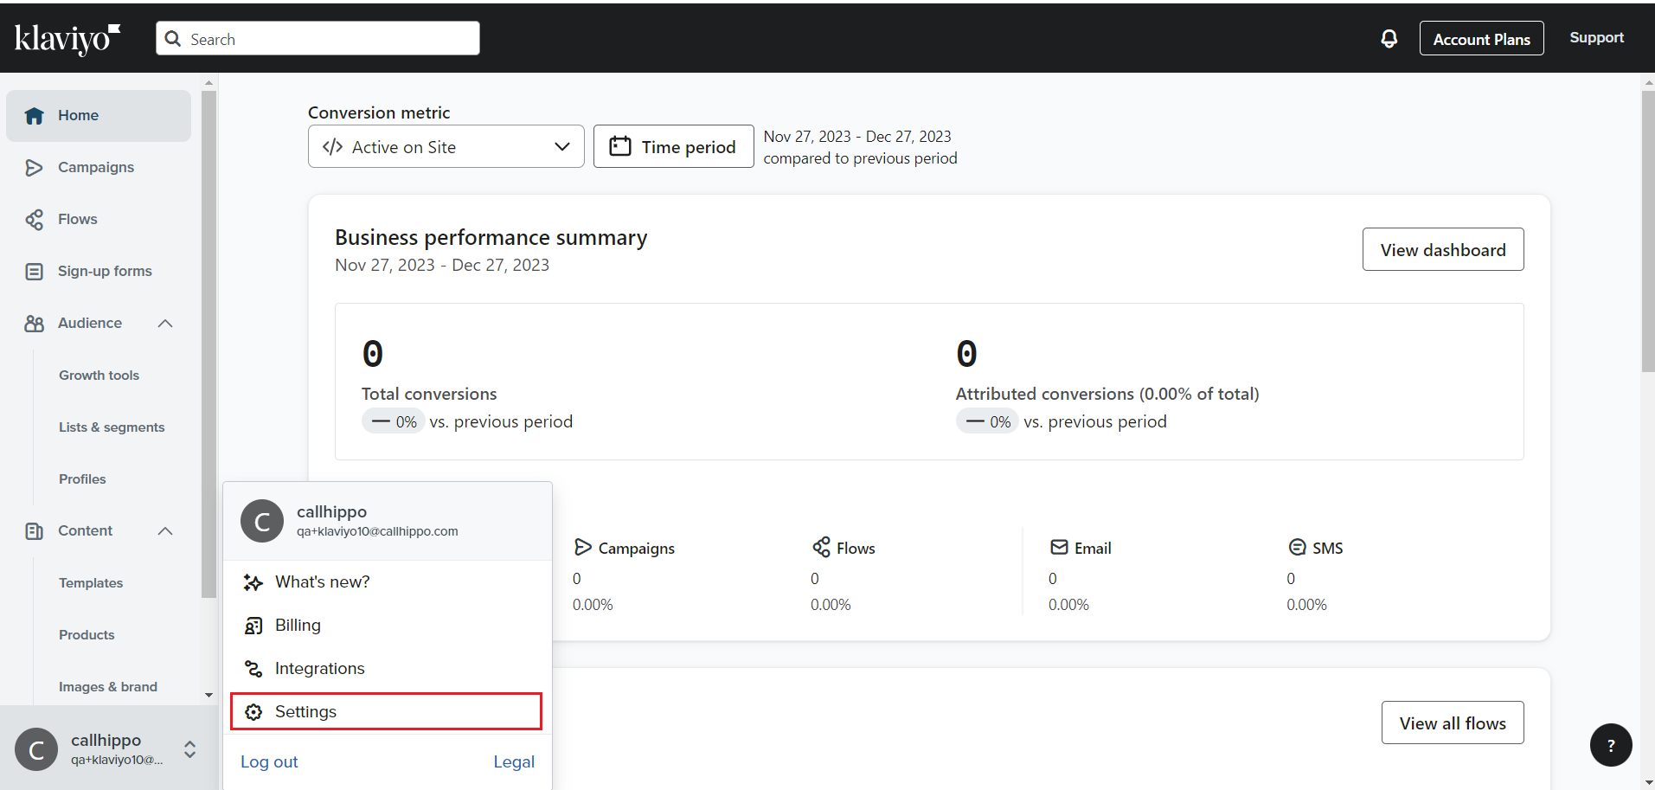1655x790 pixels.
Task: Click the SMS message icon
Action: coord(1297,547)
